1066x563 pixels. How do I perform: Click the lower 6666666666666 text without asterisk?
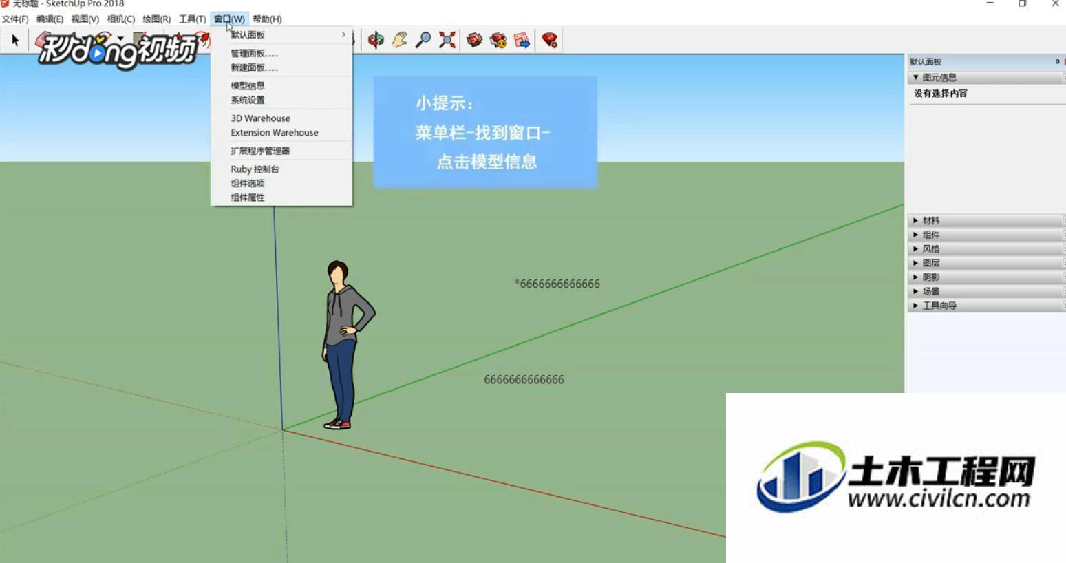coord(524,379)
